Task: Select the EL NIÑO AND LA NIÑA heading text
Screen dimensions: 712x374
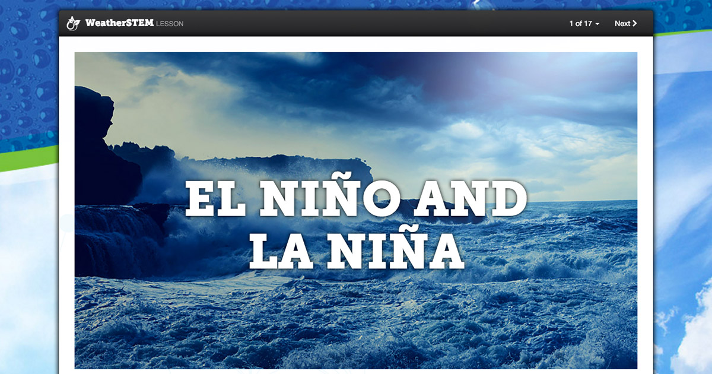Action: click(355, 223)
